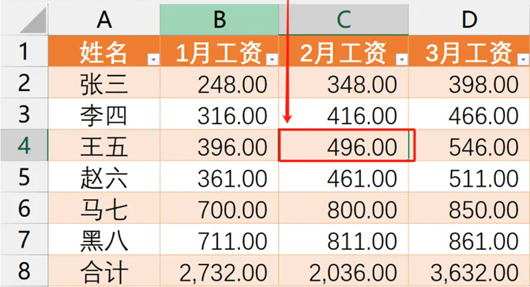Viewport: 530px width, 287px height.
Task: Select column A header
Action: 104,19
